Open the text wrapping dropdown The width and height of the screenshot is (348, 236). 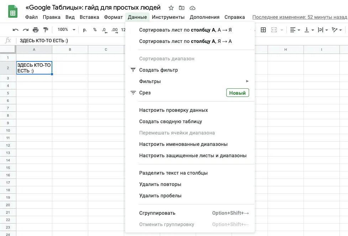click(322, 30)
